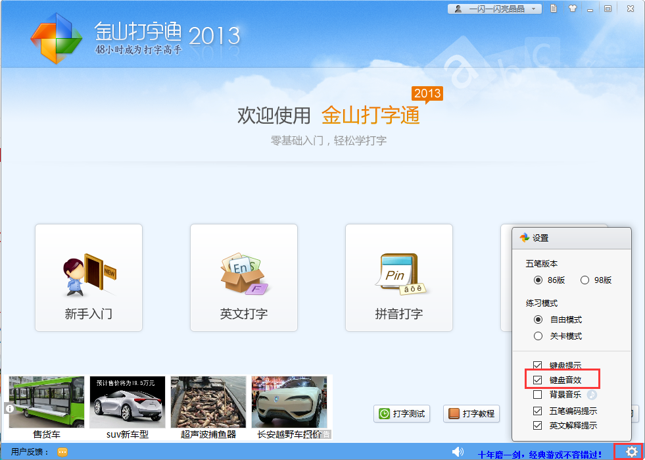Open the user feedback chat icon
Image resolution: width=645 pixels, height=460 pixels.
(x=62, y=452)
